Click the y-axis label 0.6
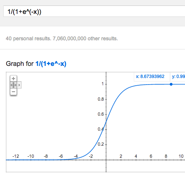This screenshot has width=185, height=179. (x=101, y=114)
